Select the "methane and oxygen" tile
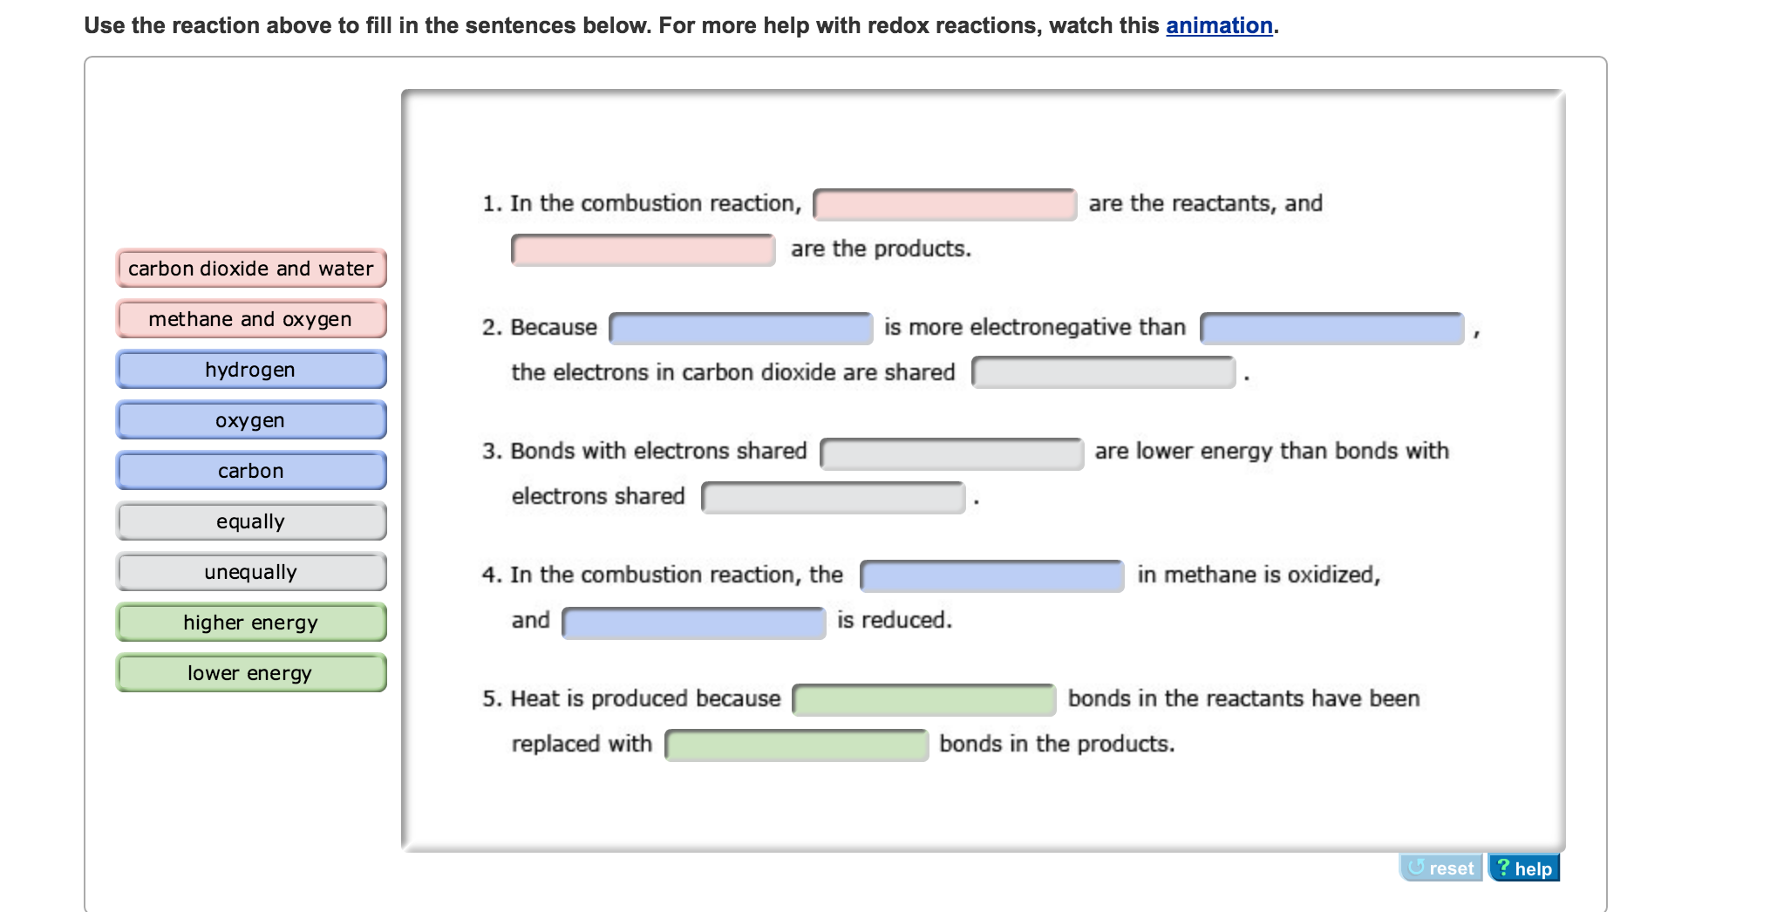The height and width of the screenshot is (912, 1777). 250,319
